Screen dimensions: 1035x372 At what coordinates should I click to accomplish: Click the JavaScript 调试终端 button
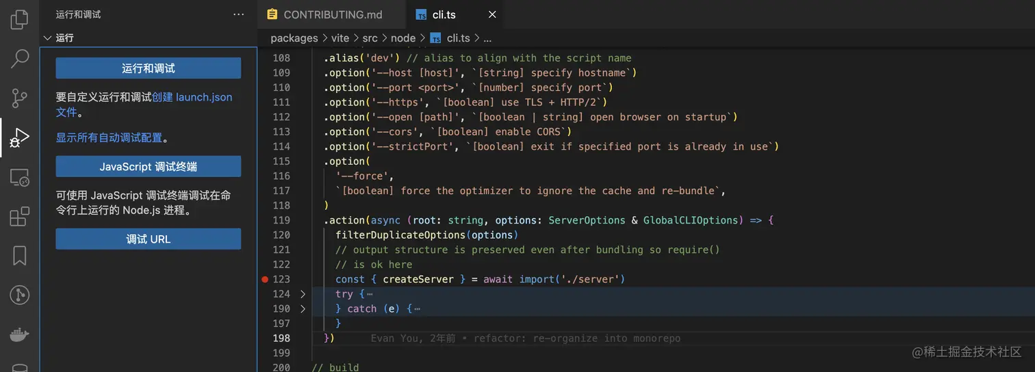pyautogui.click(x=149, y=166)
